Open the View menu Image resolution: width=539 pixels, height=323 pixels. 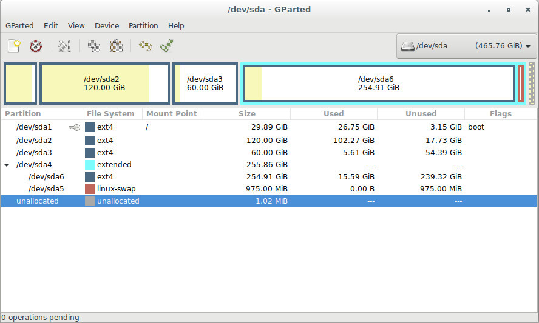tap(76, 25)
